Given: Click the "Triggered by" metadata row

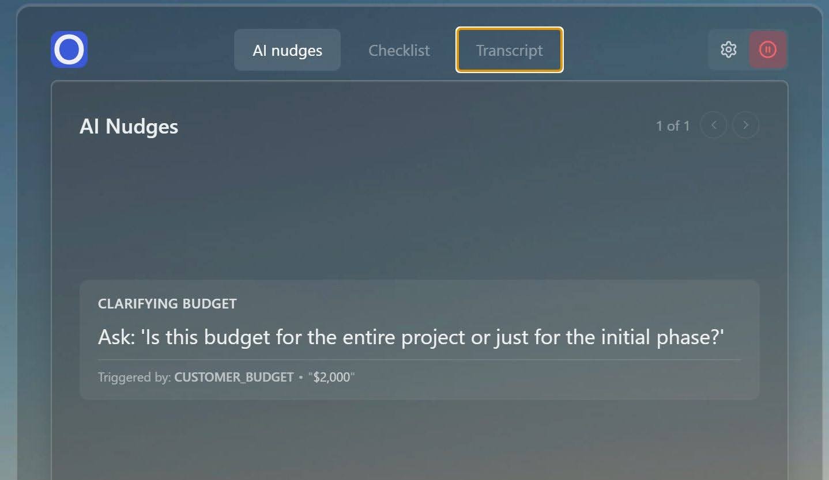Looking at the screenshot, I should pyautogui.click(x=225, y=377).
